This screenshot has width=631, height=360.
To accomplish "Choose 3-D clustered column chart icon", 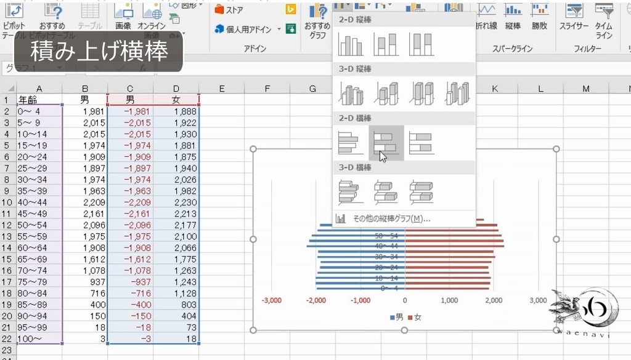I will point(351,93).
